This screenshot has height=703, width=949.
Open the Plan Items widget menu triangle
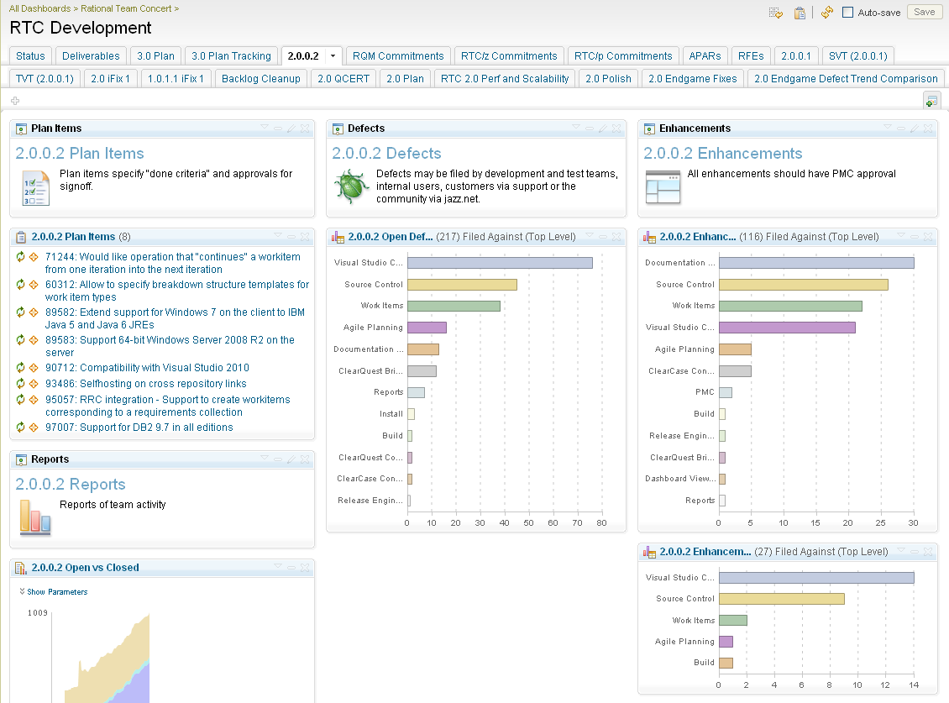(x=265, y=127)
